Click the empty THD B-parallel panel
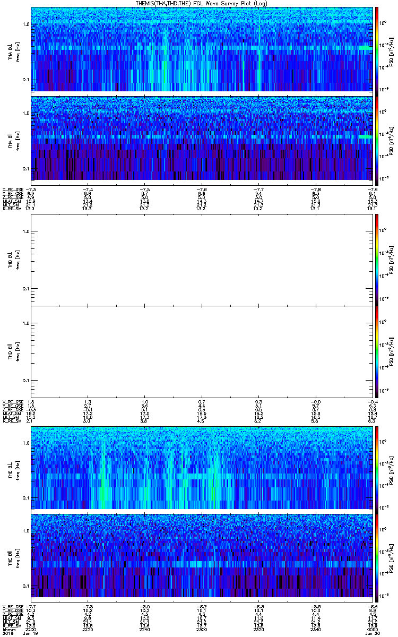Viewport: 398px width, 637px height. tap(202, 351)
